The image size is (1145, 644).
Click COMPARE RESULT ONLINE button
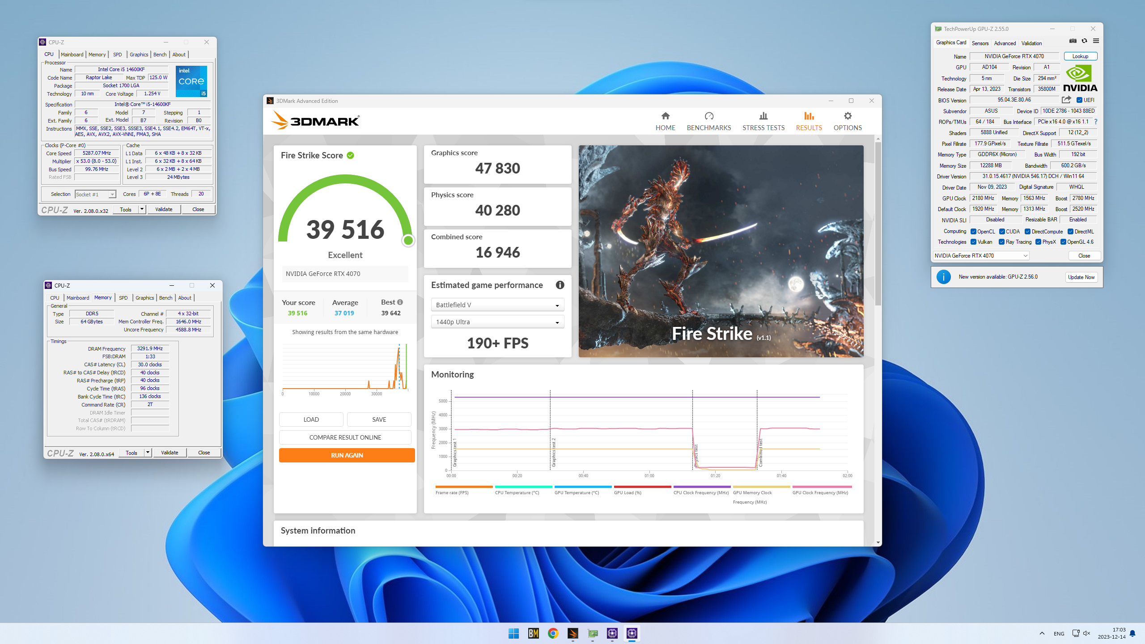345,437
